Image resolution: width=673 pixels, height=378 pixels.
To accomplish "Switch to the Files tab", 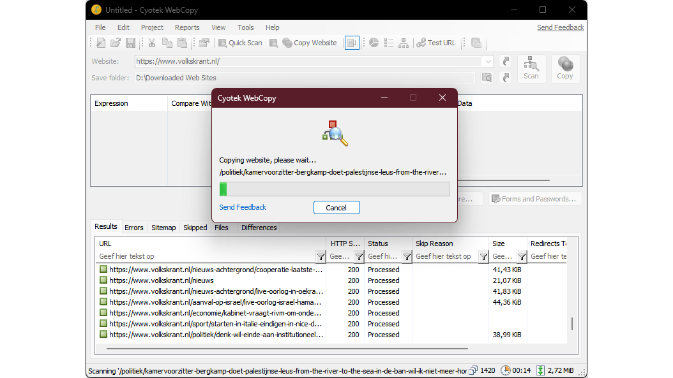I will click(x=222, y=228).
